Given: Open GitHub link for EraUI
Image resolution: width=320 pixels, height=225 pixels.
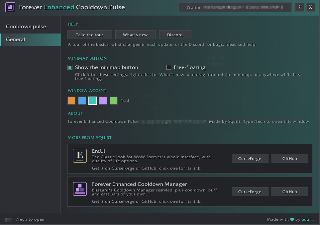Looking at the screenshot, I should tap(289, 158).
